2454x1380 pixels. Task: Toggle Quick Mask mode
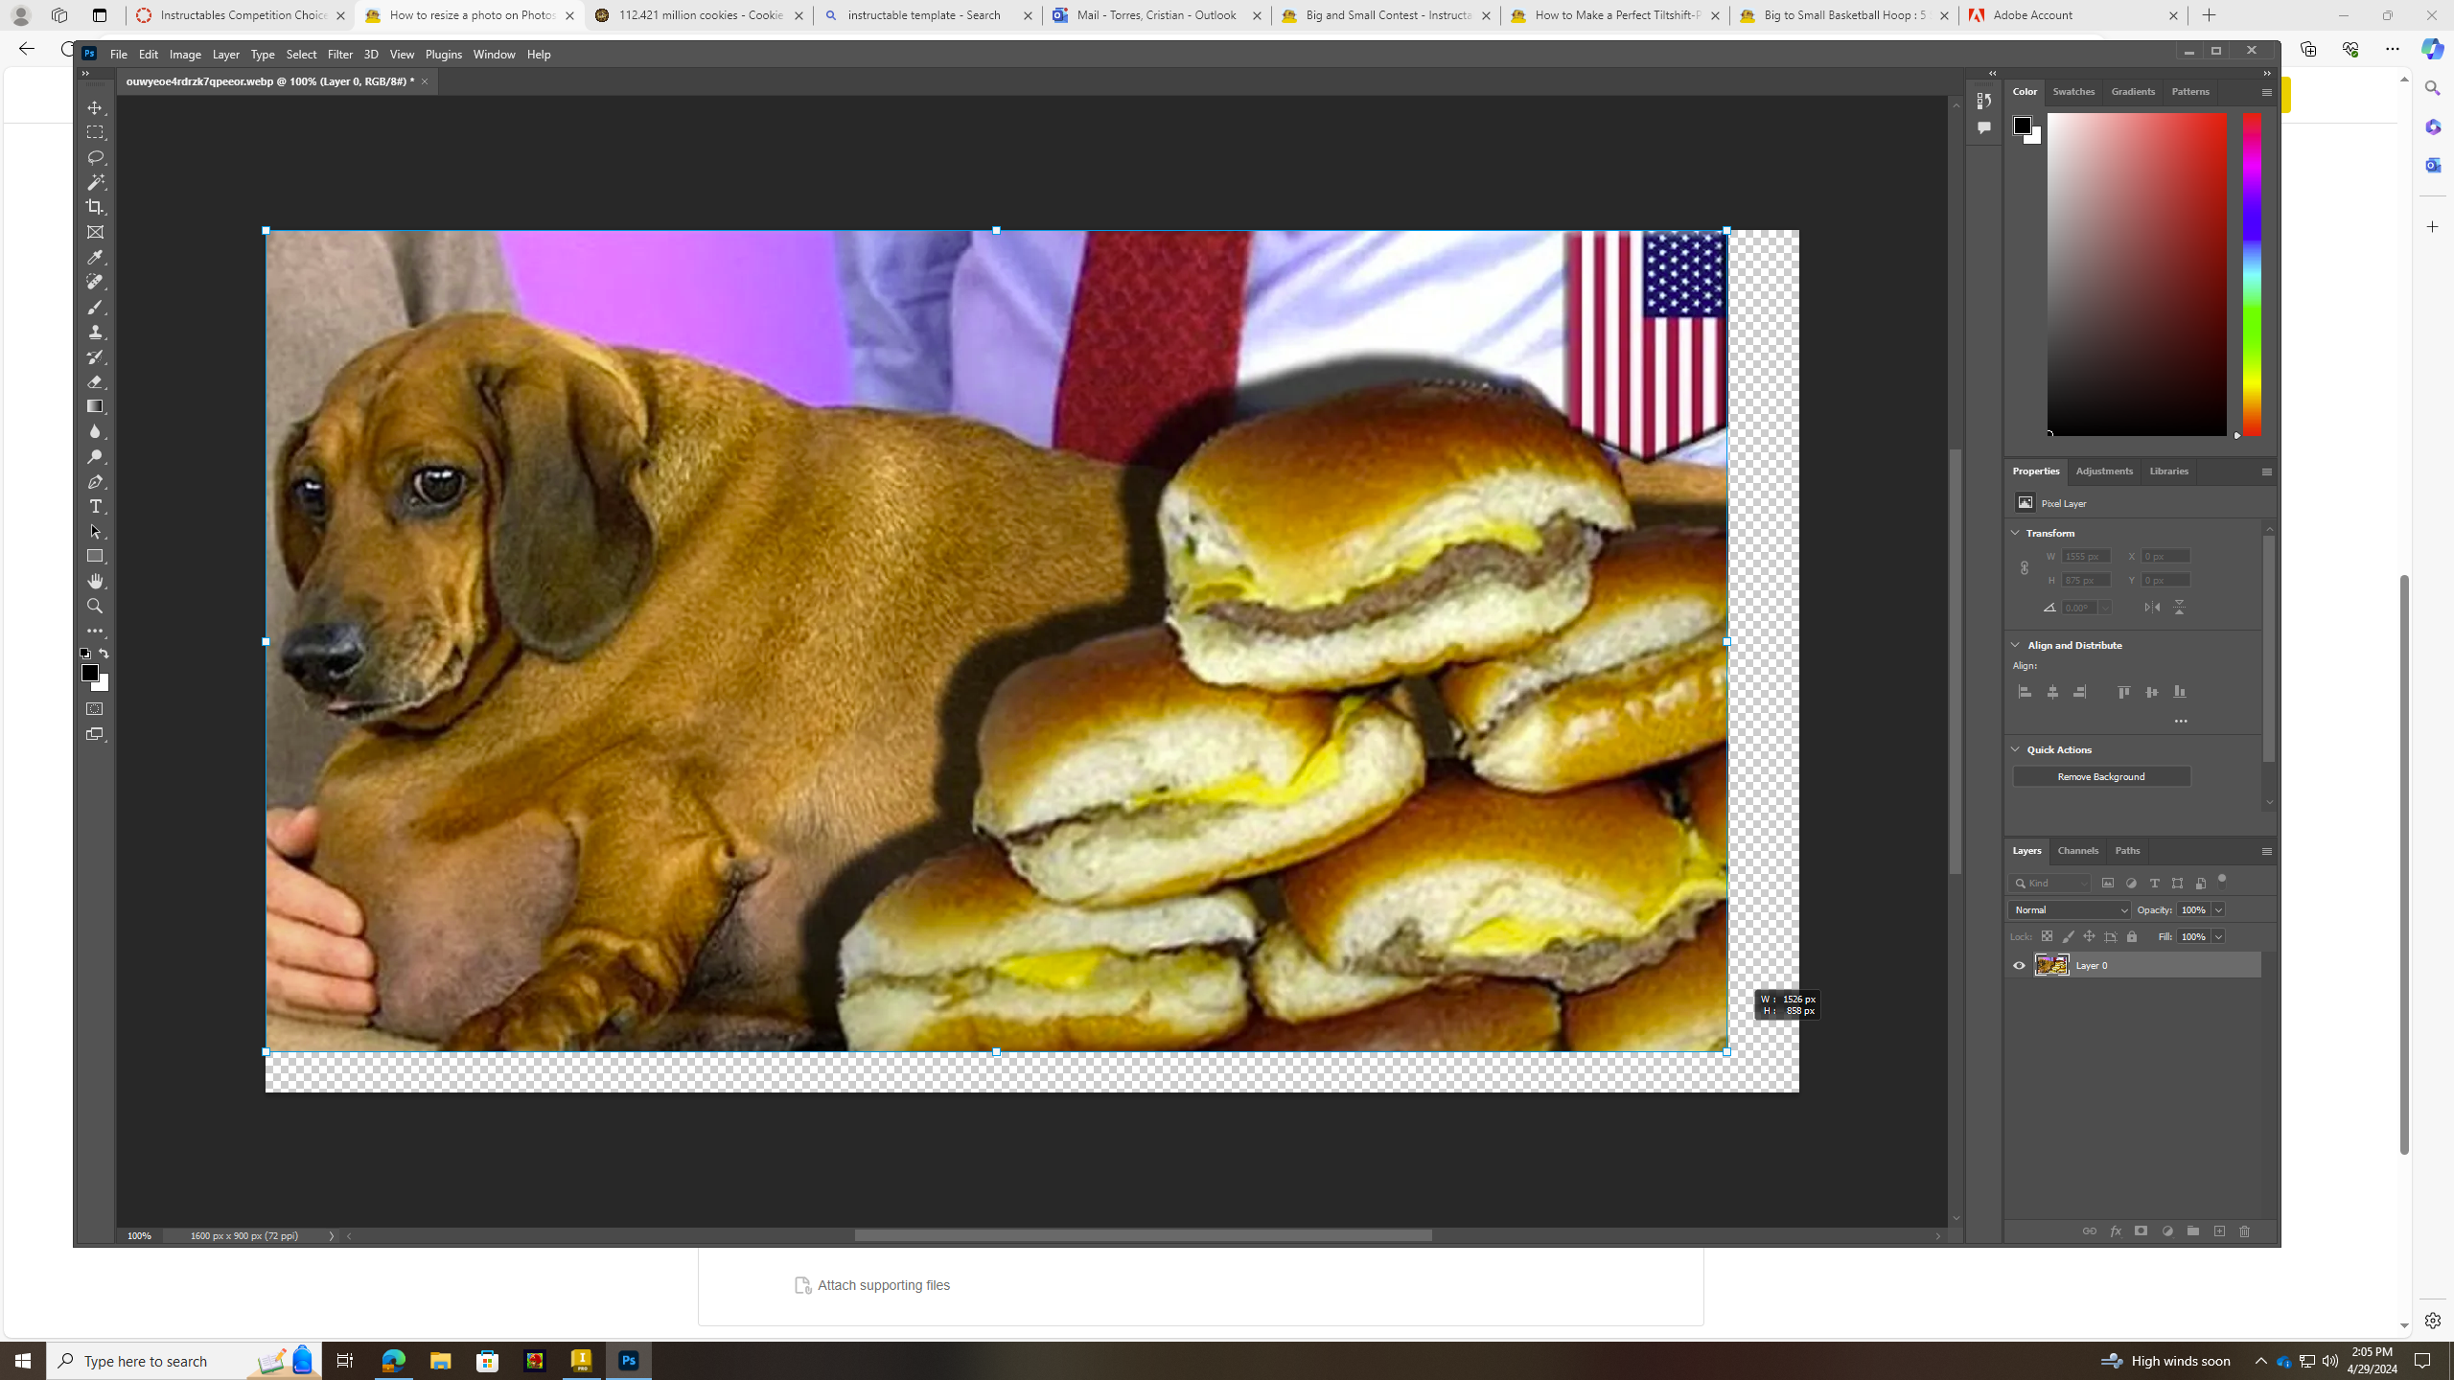[x=95, y=709]
